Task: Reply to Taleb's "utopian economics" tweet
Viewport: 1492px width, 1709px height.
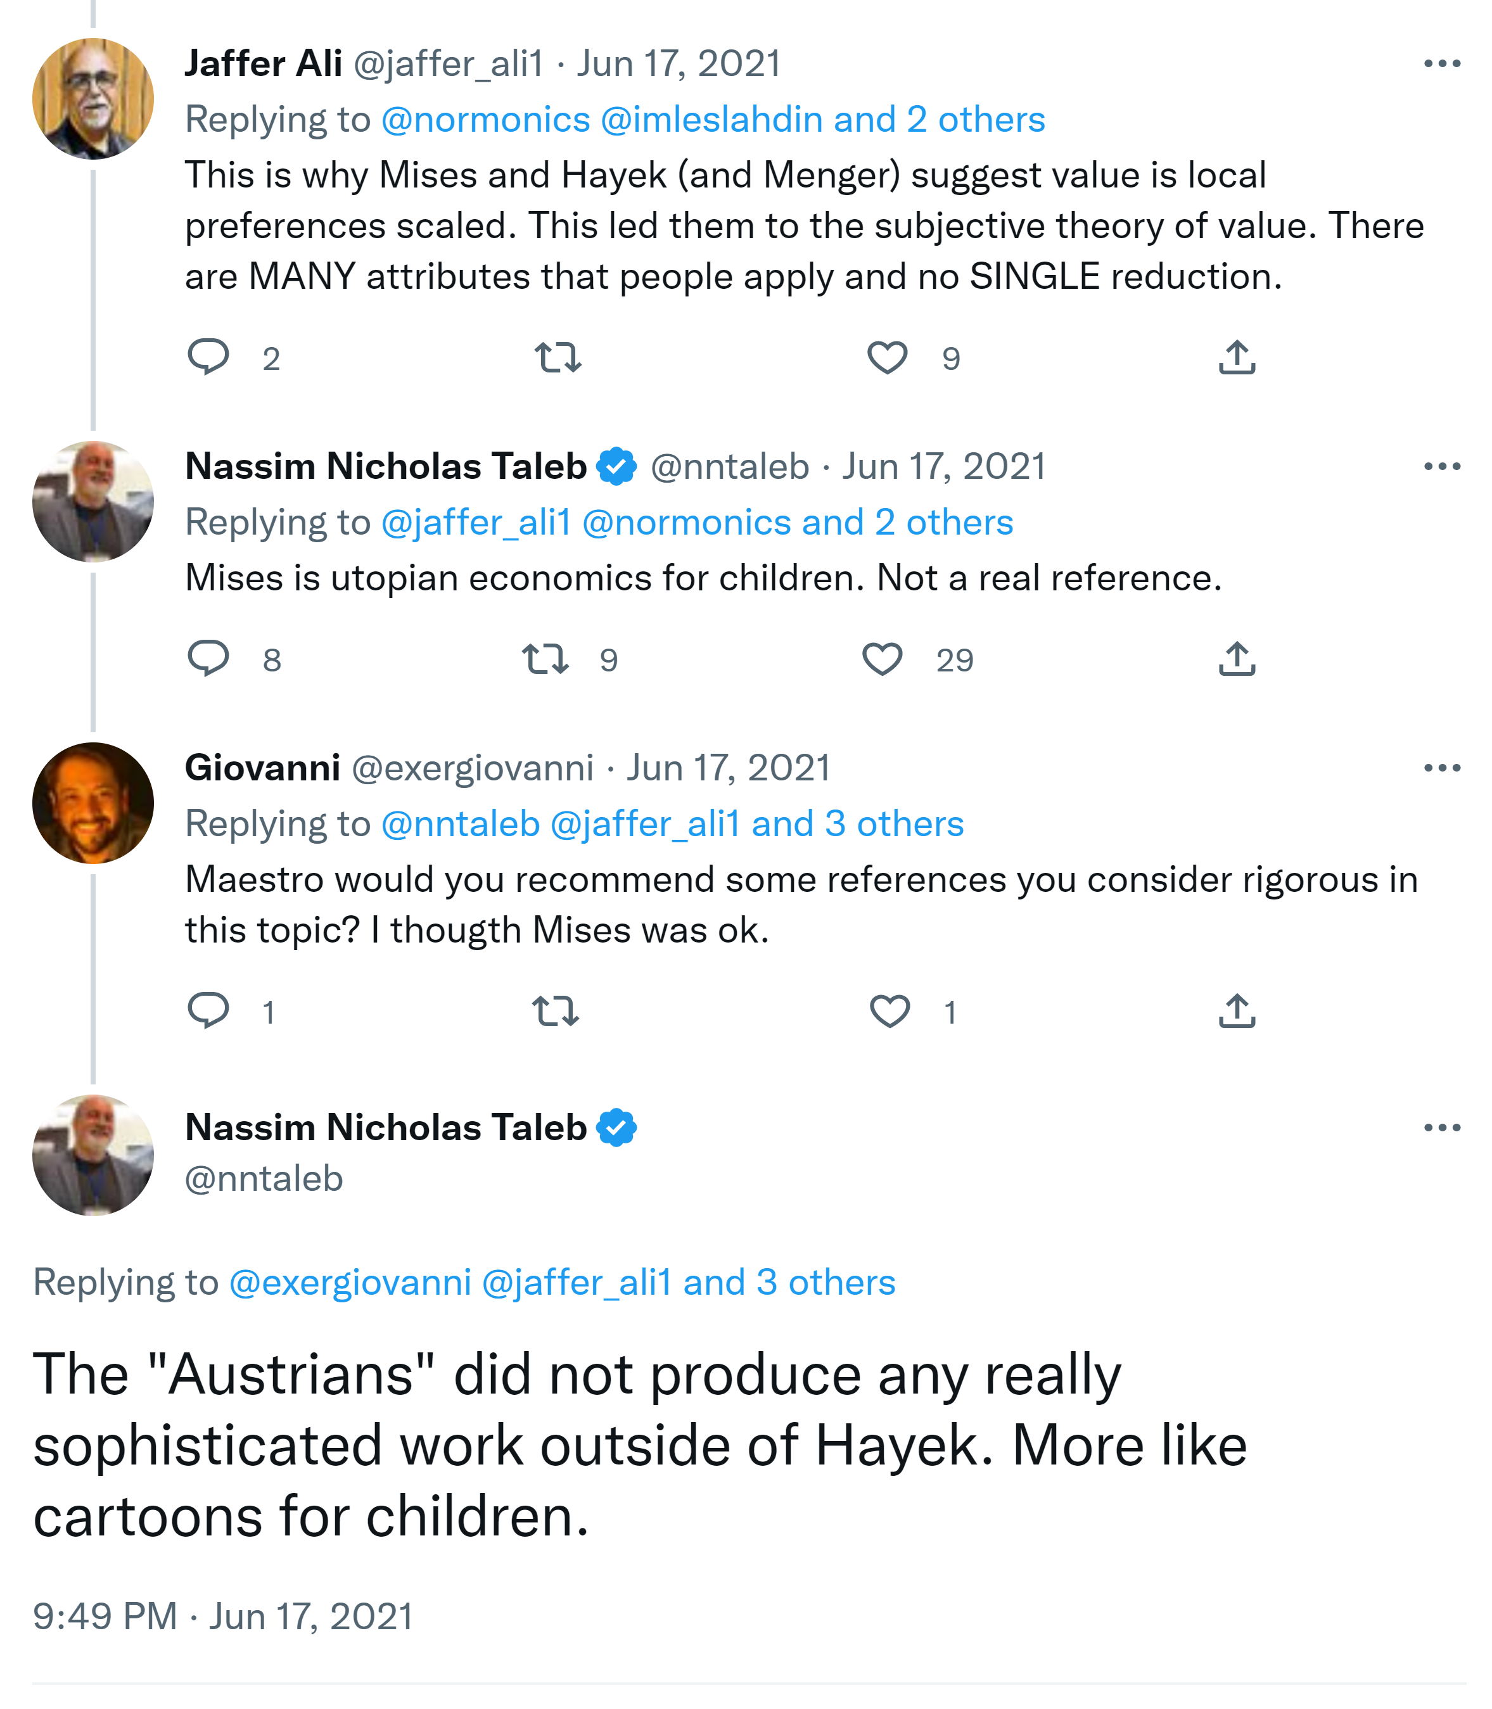Action: pyautogui.click(x=208, y=659)
